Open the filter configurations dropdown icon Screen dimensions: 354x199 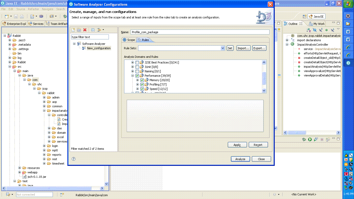(x=100, y=30)
